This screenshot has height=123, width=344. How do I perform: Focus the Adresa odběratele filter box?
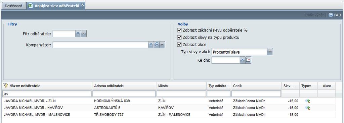pos(124,94)
